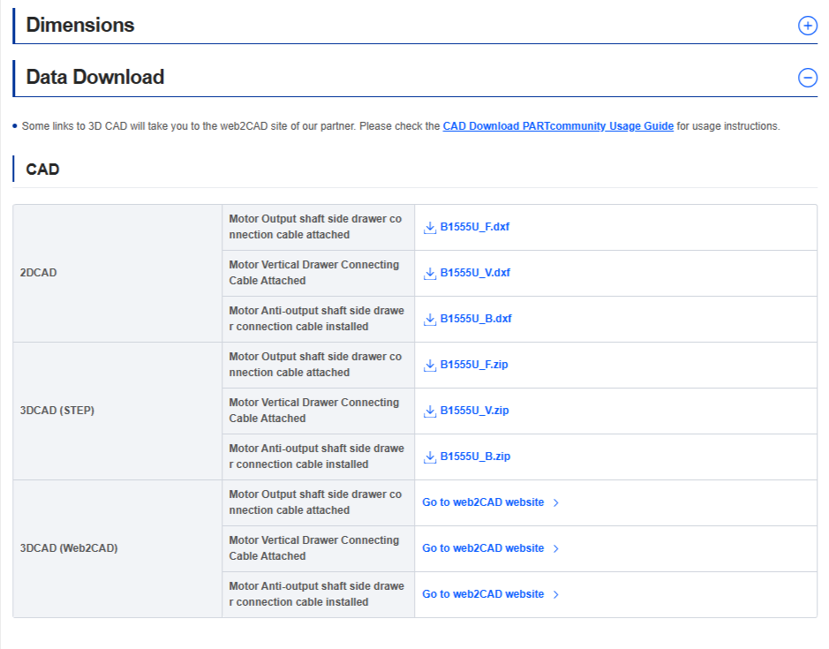
Task: Collapse the Data Download section minus icon
Action: [807, 77]
